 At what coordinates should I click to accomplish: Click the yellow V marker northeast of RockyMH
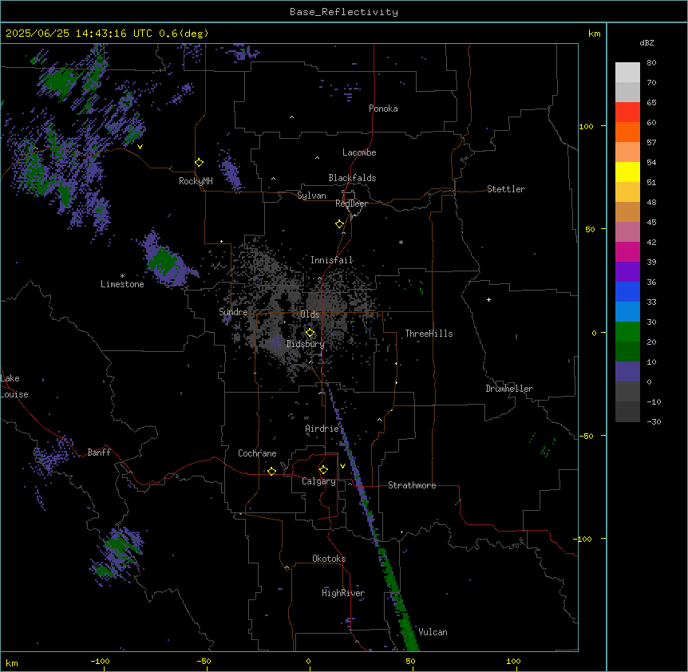coord(140,147)
